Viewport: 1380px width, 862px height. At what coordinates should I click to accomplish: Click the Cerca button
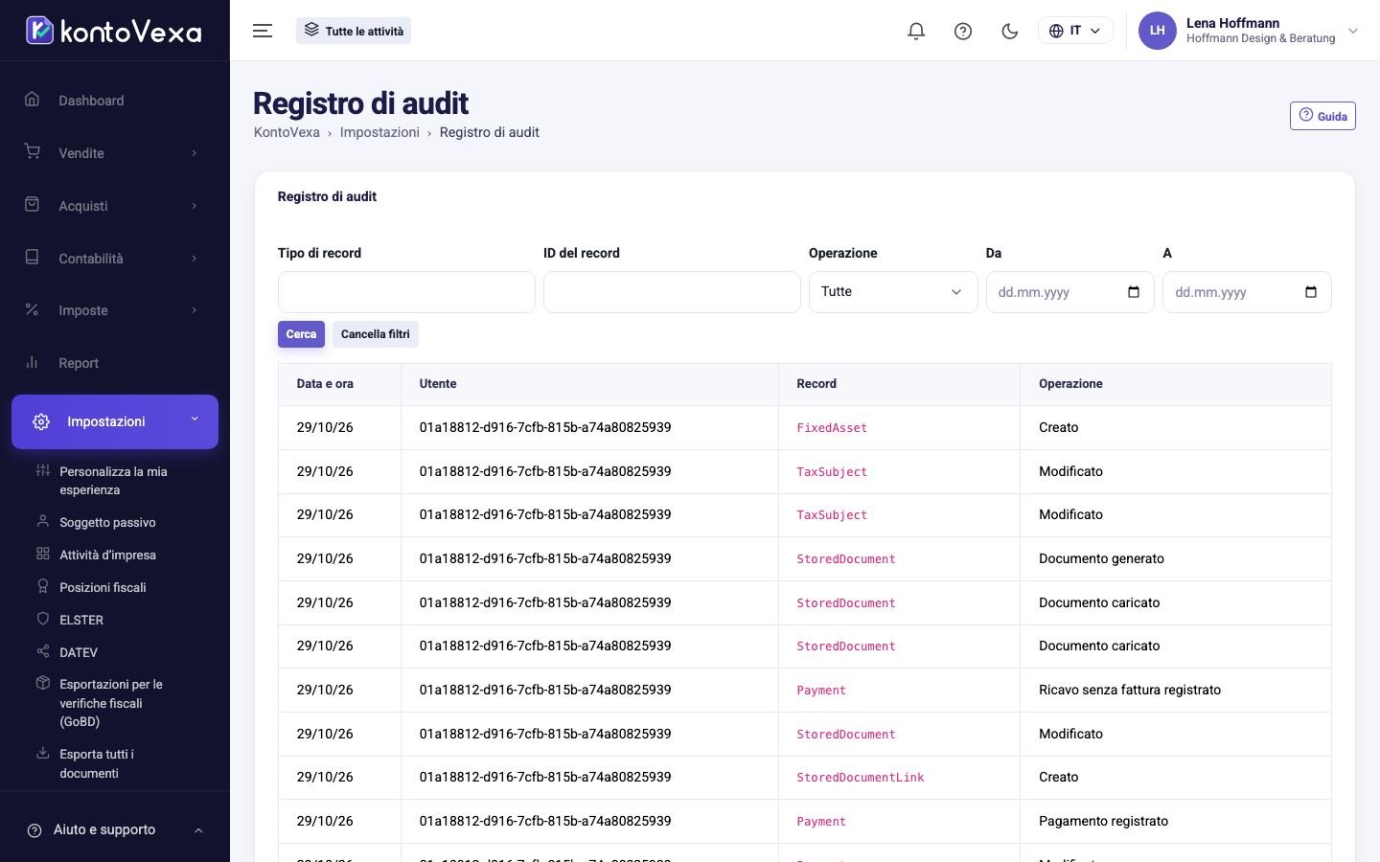[x=301, y=334]
